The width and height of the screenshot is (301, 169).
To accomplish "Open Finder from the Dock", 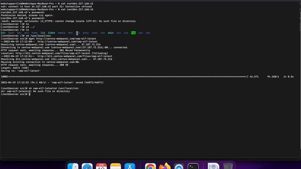I will coord(73,166).
